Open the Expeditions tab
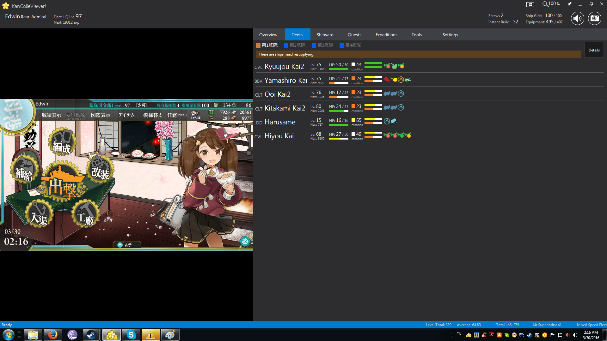The image size is (607, 341). click(x=386, y=35)
